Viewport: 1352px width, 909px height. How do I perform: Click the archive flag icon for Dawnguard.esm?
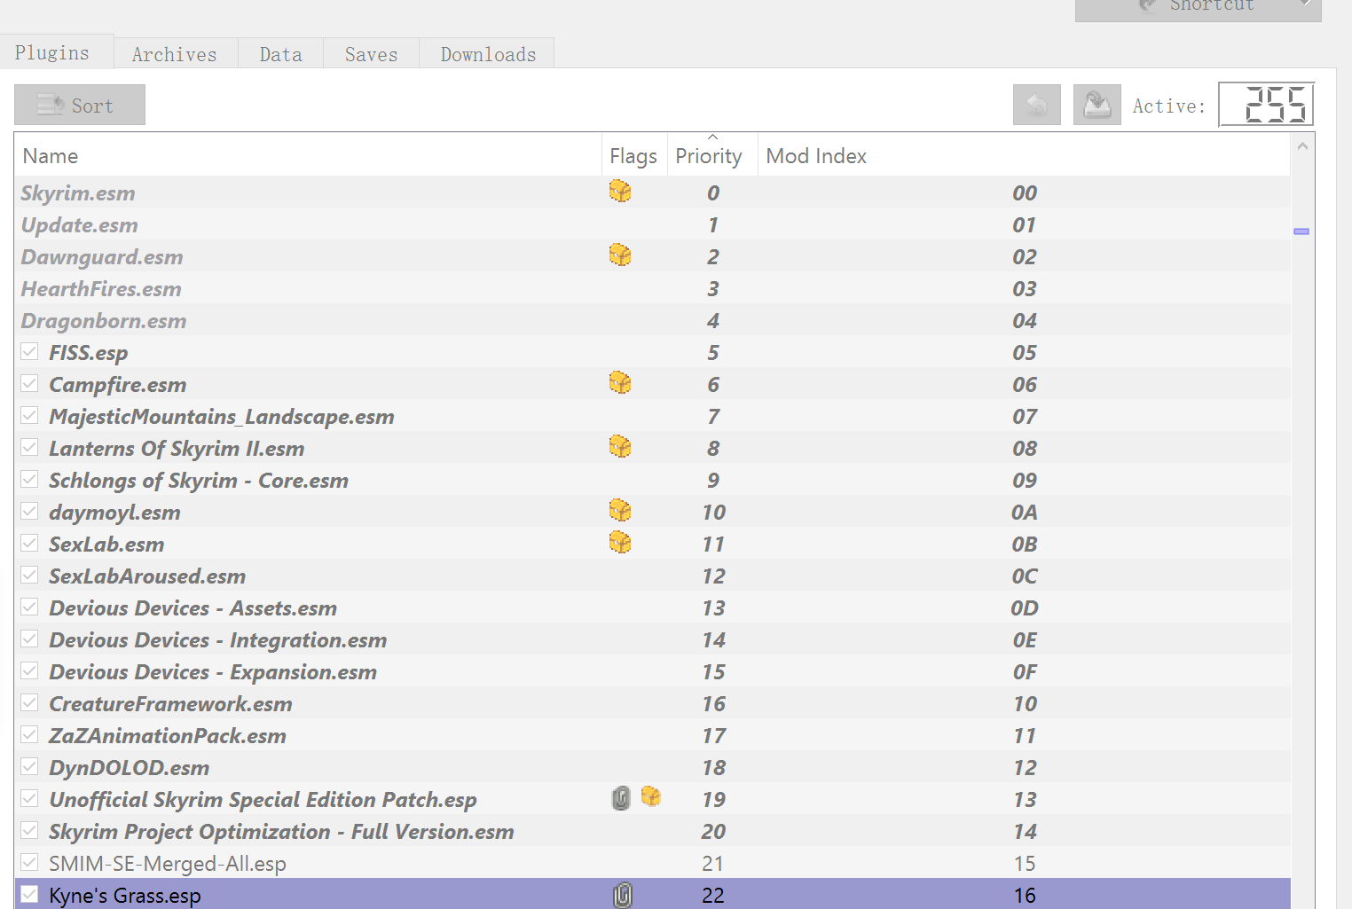(620, 255)
